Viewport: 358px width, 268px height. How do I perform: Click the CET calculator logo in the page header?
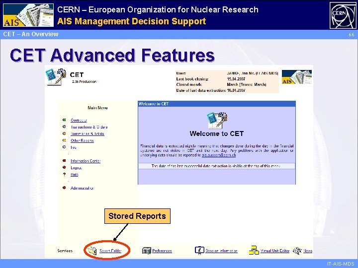56,77
